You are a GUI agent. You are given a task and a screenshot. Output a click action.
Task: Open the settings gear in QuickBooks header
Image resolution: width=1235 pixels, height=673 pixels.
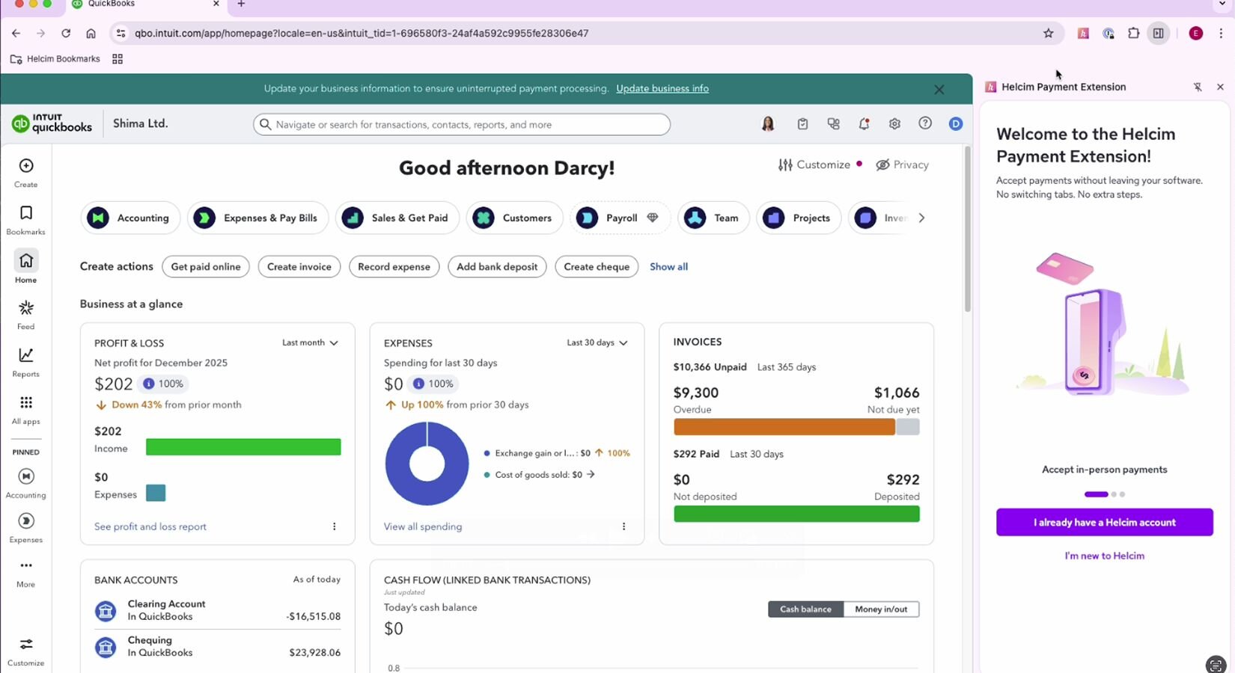point(894,124)
